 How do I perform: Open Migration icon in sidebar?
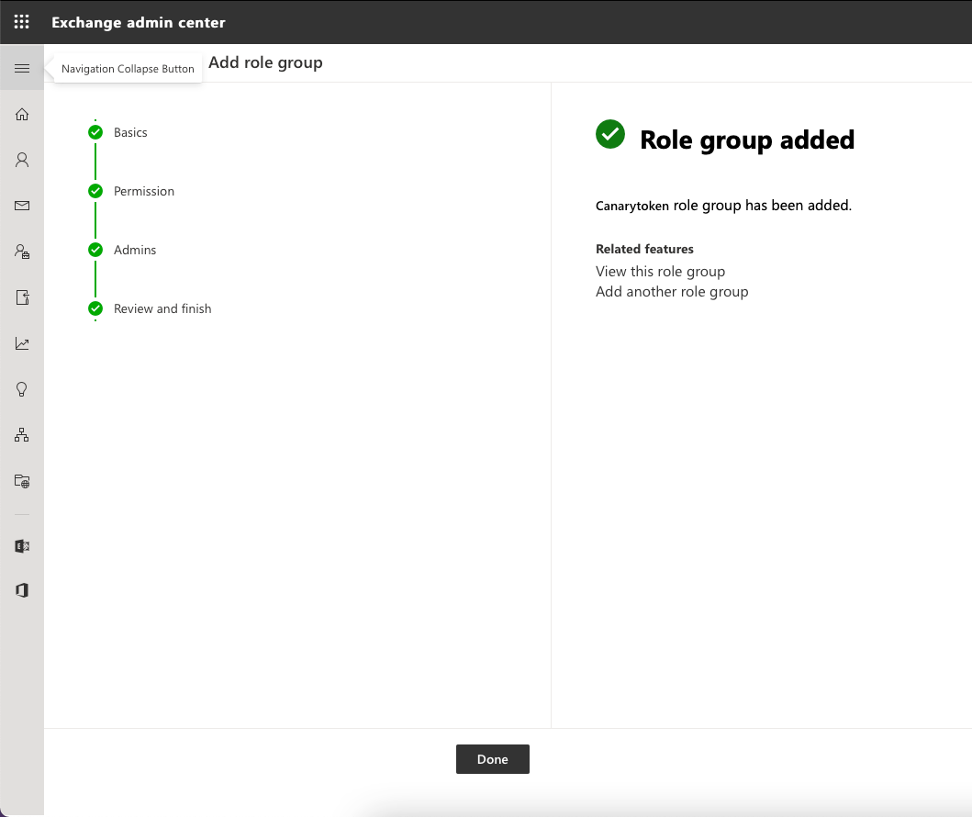point(22,297)
